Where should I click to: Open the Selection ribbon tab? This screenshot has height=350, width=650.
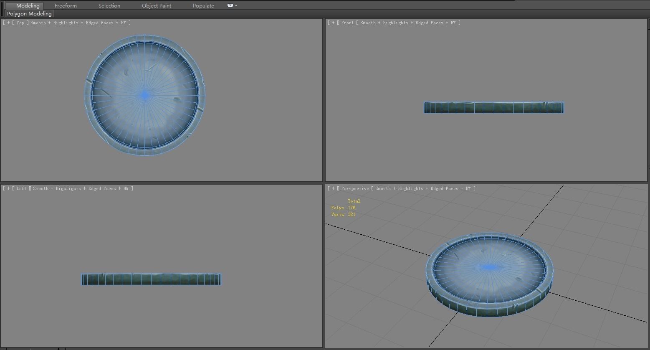(109, 5)
